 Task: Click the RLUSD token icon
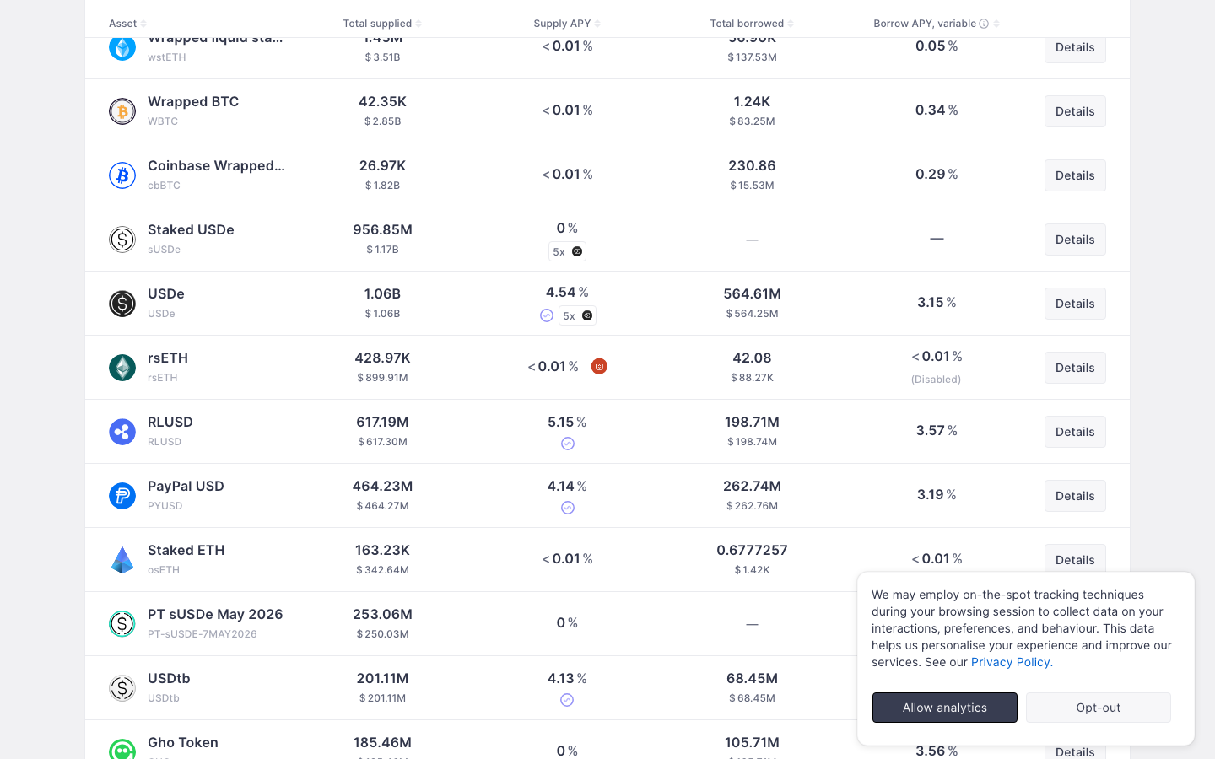coord(122,431)
